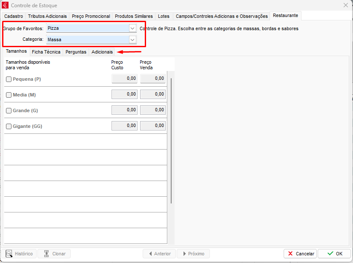Screen dimensions: 353x263
Task: Enable the Pequena (P) size checkbox
Action: 9,79
